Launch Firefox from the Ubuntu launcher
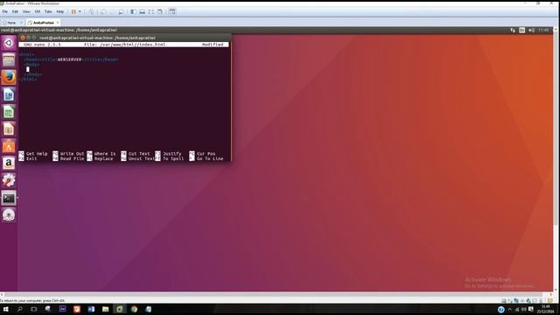Image resolution: width=560 pixels, height=315 pixels. pos(9,77)
